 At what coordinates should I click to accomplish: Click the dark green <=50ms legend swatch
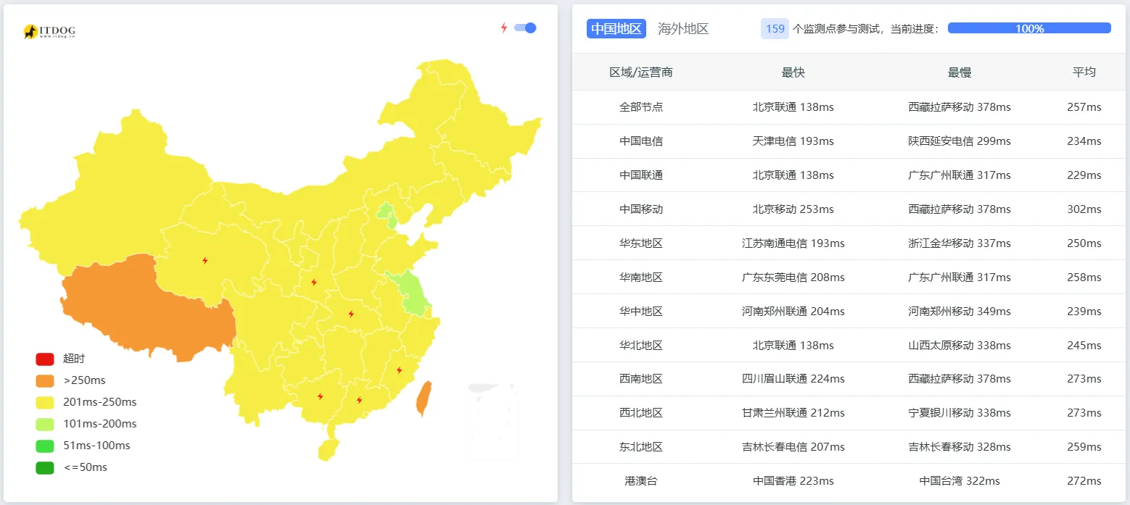click(44, 467)
